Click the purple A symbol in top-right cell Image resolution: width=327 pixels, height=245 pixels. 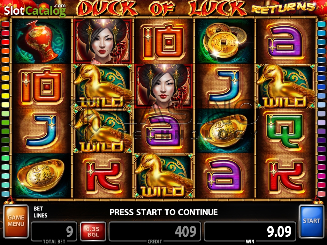point(286,41)
